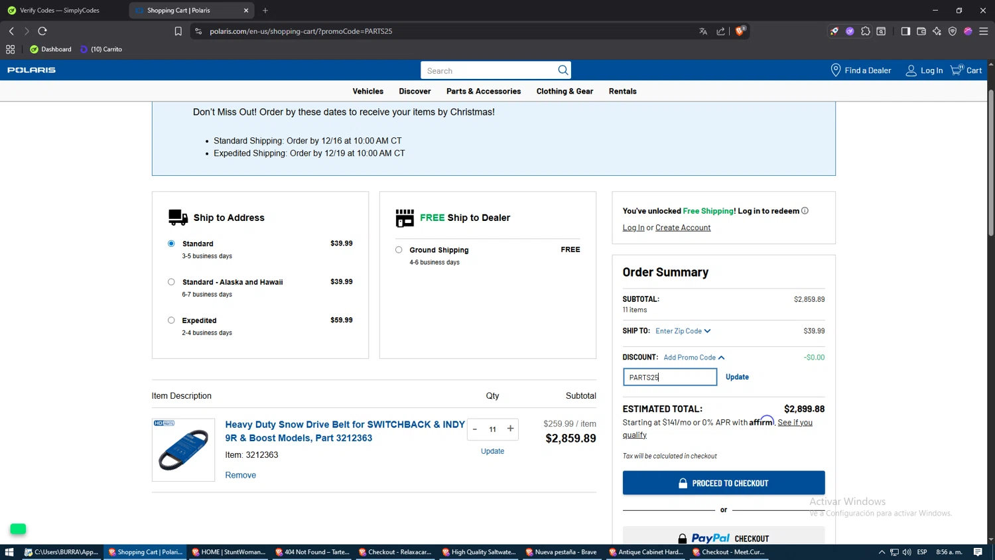Image resolution: width=995 pixels, height=560 pixels.
Task: Bookmark this page icon
Action: point(178,31)
